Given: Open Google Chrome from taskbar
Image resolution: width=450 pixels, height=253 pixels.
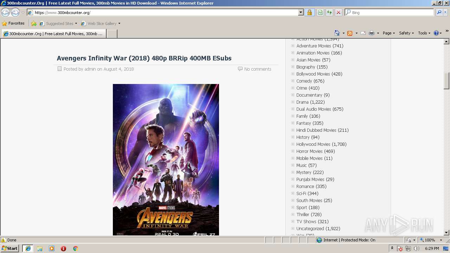Looking at the screenshot, I should [x=75, y=248].
